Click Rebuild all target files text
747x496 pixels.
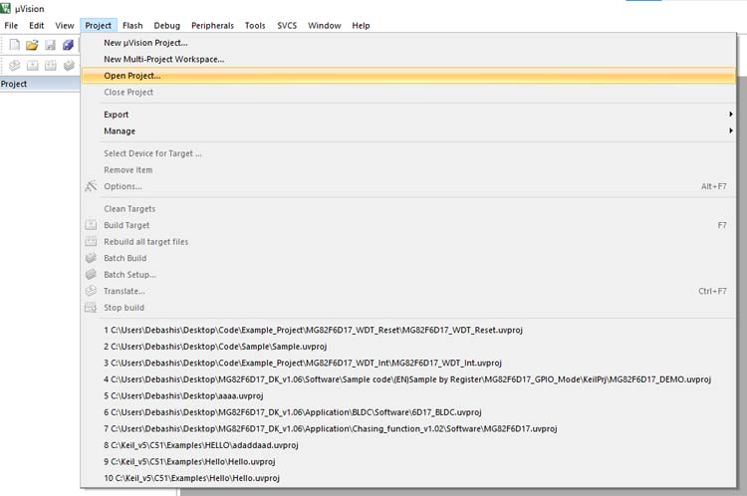coord(145,242)
